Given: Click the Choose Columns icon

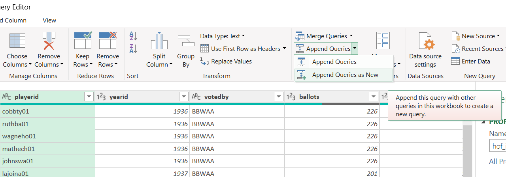Looking at the screenshot, I should [17, 41].
